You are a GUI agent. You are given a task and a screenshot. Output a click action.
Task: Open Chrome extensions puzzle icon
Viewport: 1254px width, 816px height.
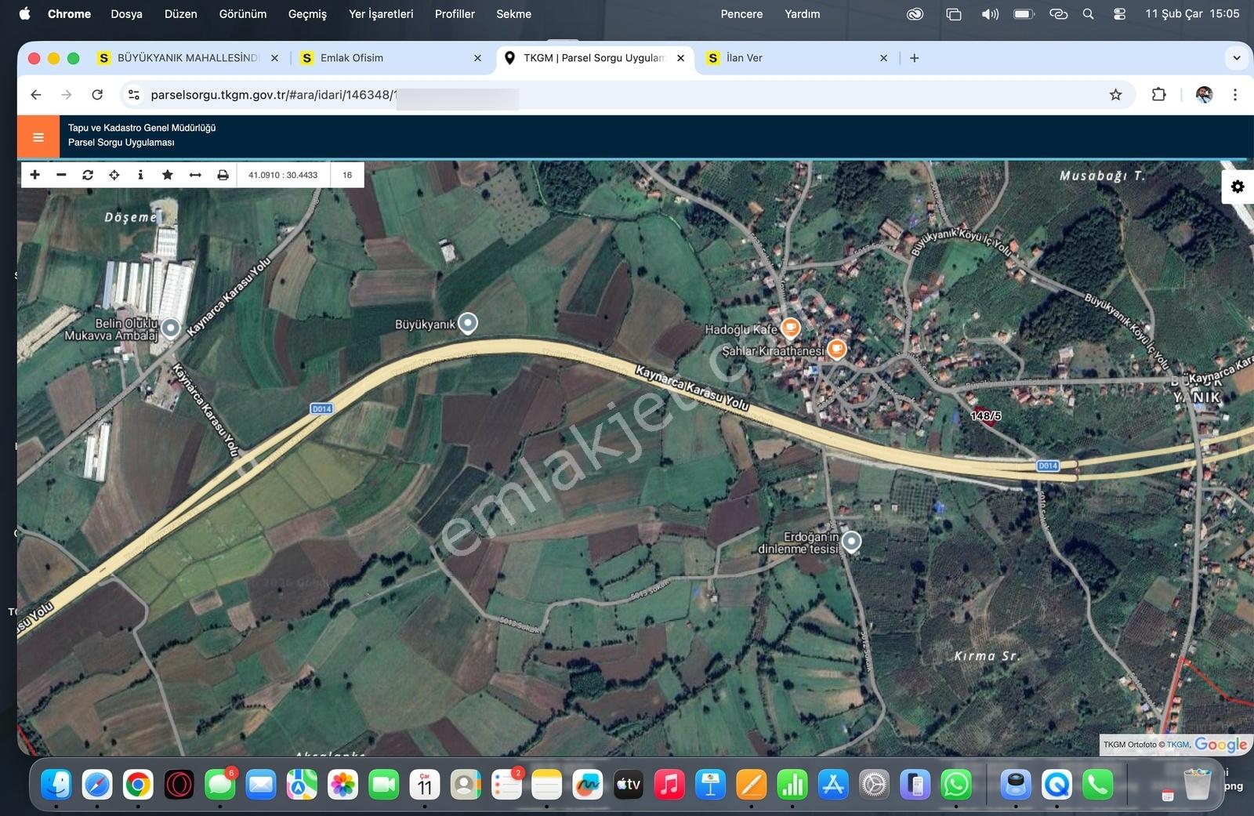(1158, 95)
